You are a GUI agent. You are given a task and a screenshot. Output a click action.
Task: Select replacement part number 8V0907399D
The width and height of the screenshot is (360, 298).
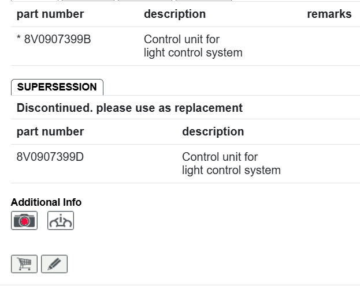coord(50,157)
